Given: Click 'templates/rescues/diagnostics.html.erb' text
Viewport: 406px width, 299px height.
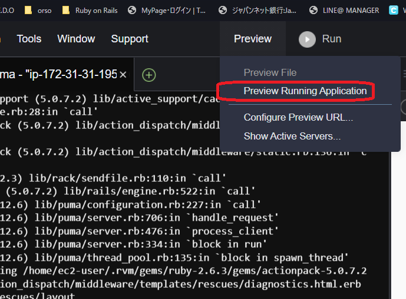Looking at the screenshot, I should coord(250,284).
